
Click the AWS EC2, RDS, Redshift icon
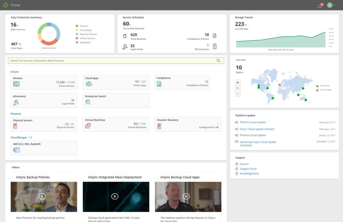point(16,150)
